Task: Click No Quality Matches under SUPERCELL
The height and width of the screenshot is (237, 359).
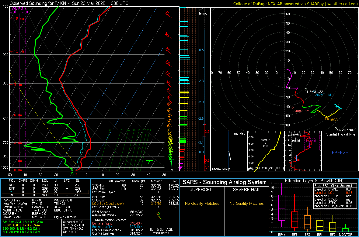Action: (202, 204)
